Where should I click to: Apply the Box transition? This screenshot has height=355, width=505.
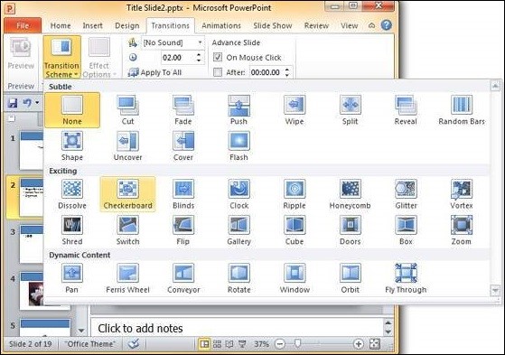(406, 230)
